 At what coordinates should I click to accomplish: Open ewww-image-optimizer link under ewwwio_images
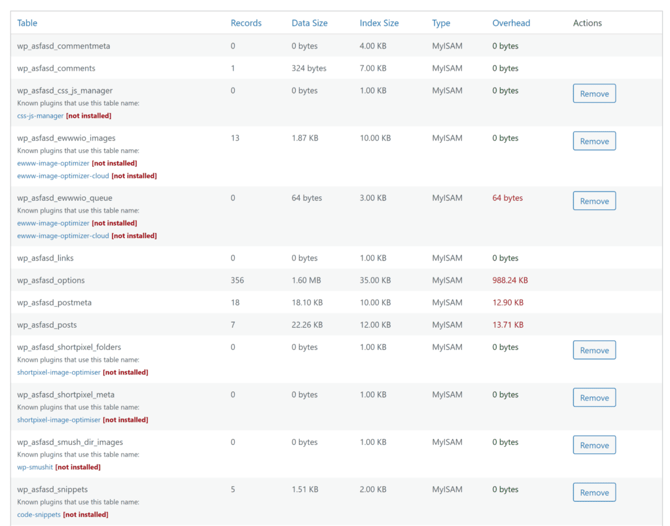coord(53,163)
